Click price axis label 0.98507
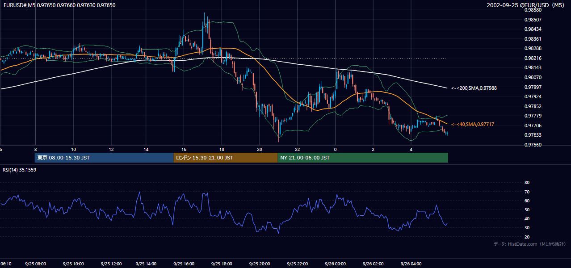This screenshot has width=571, height=268. pyautogui.click(x=533, y=20)
